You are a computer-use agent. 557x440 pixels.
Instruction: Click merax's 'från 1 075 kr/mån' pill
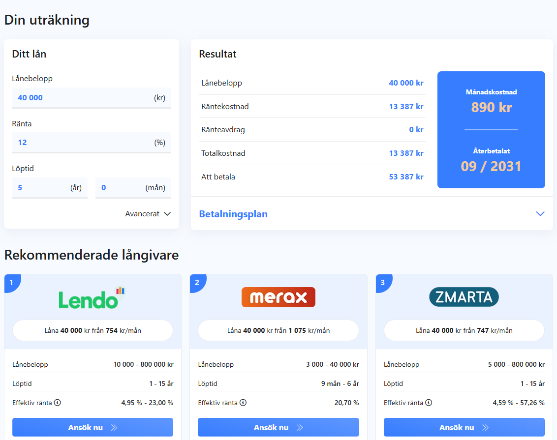(278, 330)
